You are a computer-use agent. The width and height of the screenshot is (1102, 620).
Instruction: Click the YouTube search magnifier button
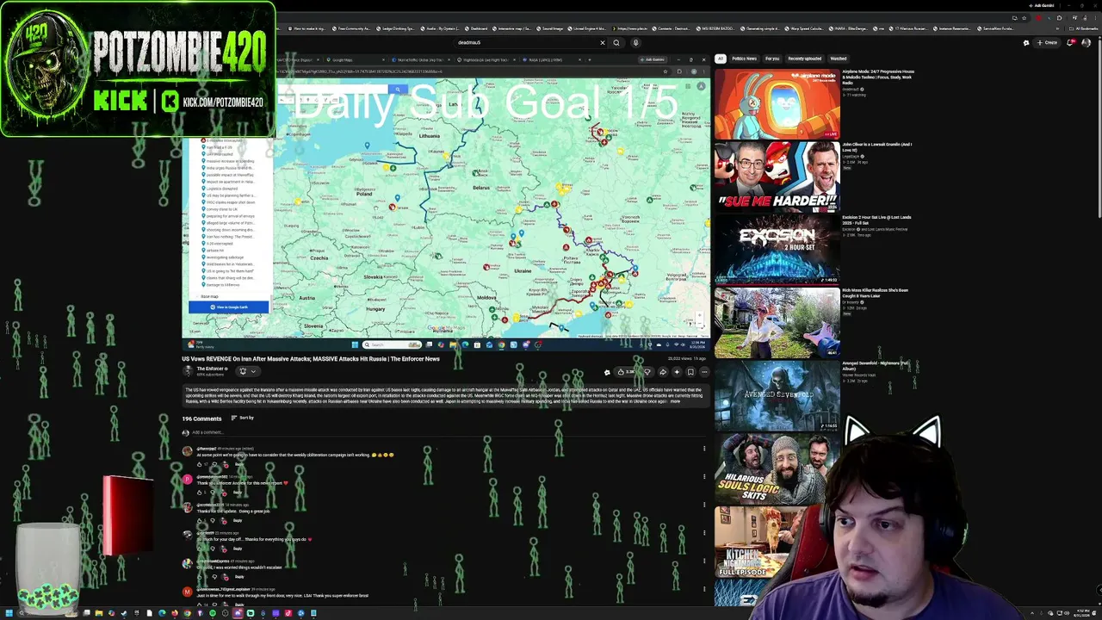point(616,42)
